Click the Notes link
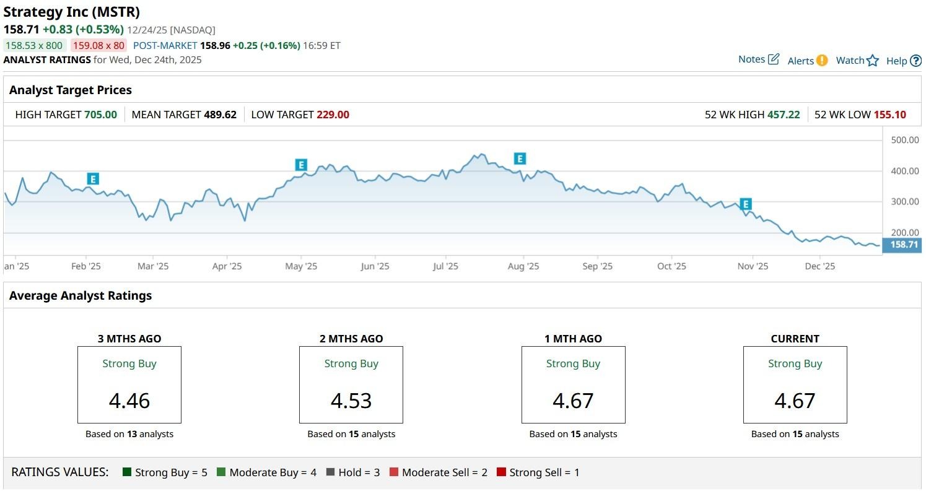 (x=751, y=59)
